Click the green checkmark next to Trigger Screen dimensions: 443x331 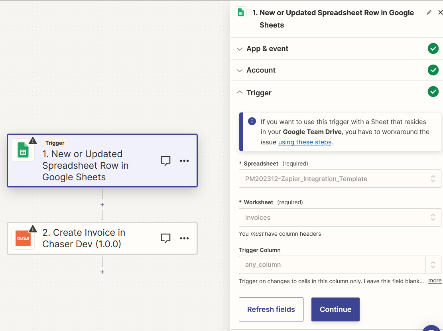click(x=433, y=91)
